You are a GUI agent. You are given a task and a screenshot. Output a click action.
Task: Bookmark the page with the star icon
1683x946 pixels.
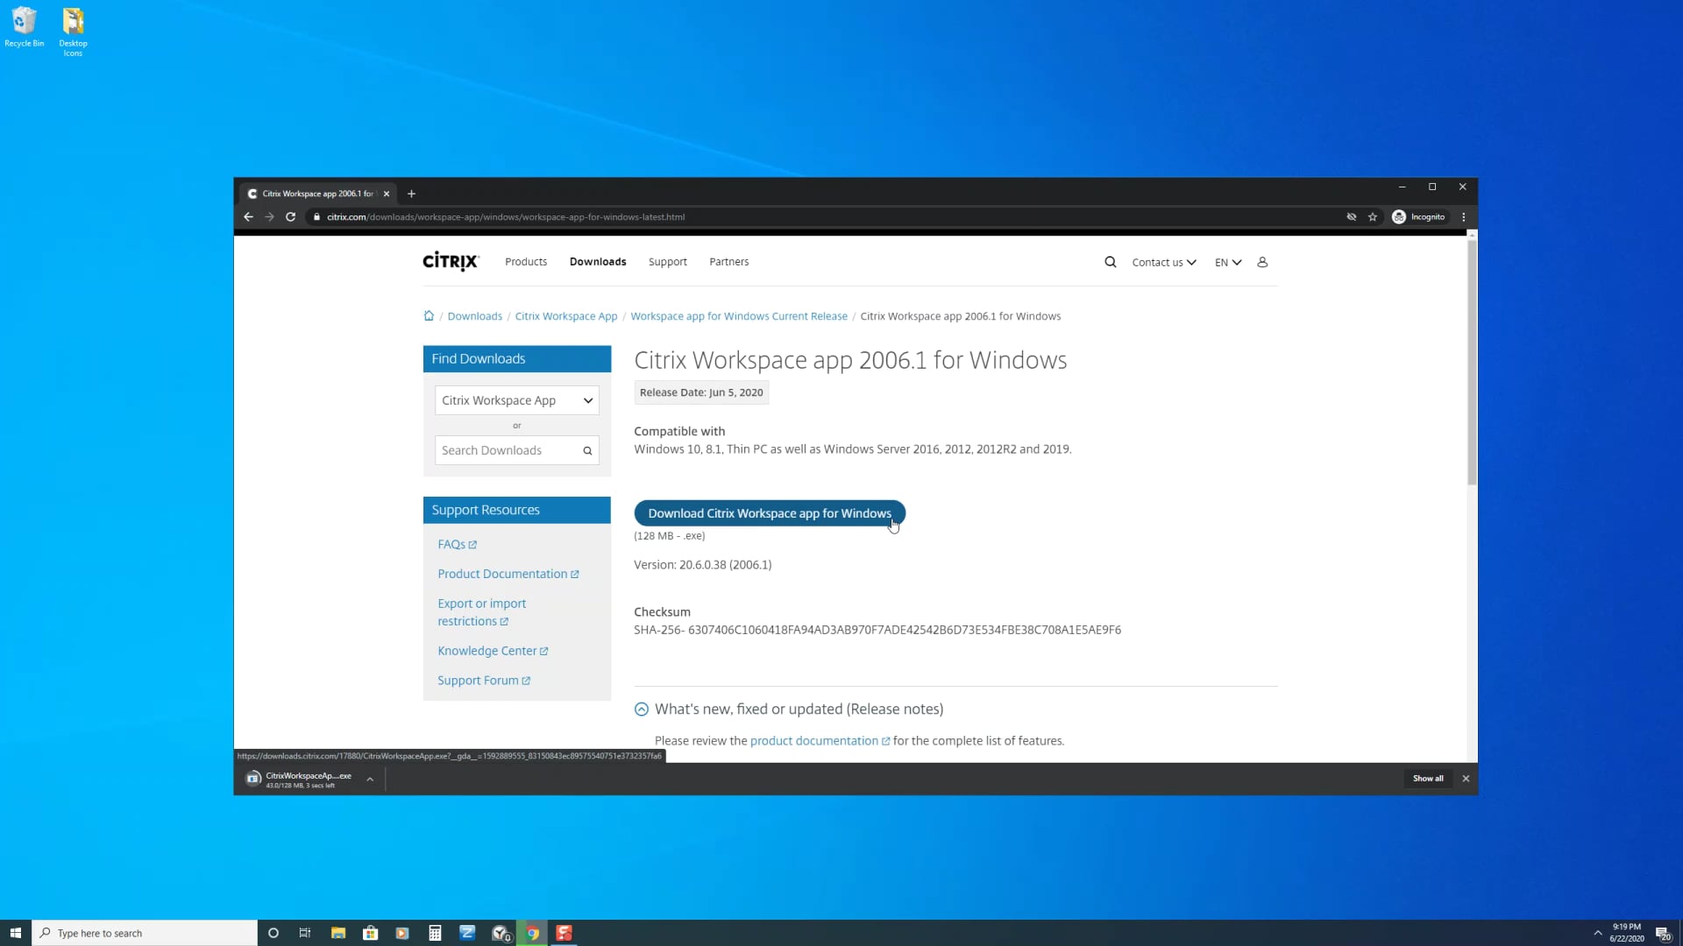click(x=1373, y=216)
